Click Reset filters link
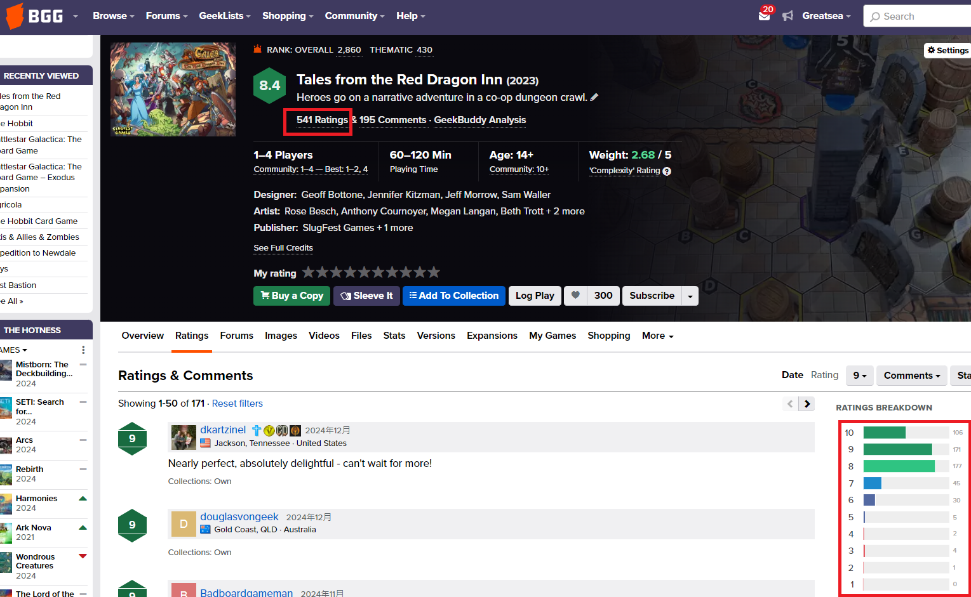971x597 pixels. [238, 403]
